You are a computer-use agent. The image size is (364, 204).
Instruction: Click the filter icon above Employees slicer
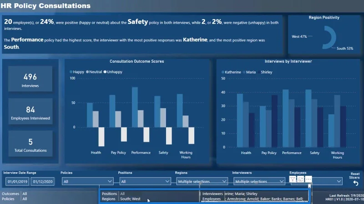293,179
